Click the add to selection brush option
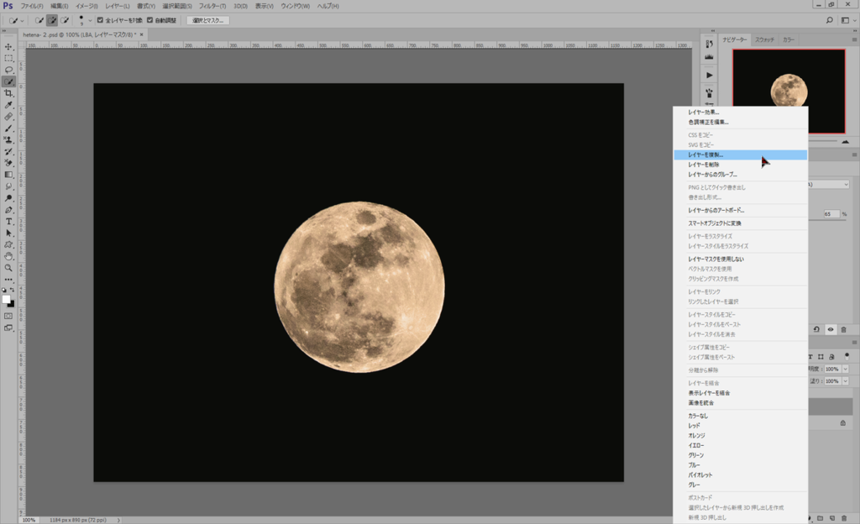Screen dimensions: 860x524 tap(52, 20)
